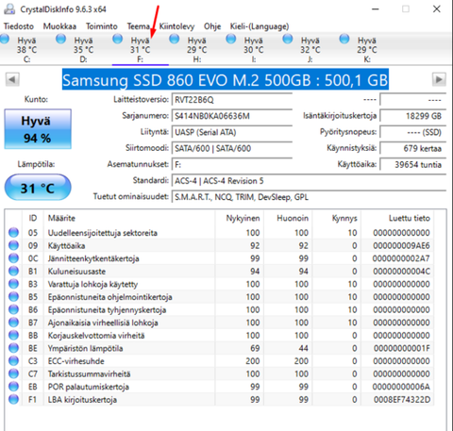Click the transfer mode SATA/600 field
This screenshot has height=431, width=453.
point(232,148)
